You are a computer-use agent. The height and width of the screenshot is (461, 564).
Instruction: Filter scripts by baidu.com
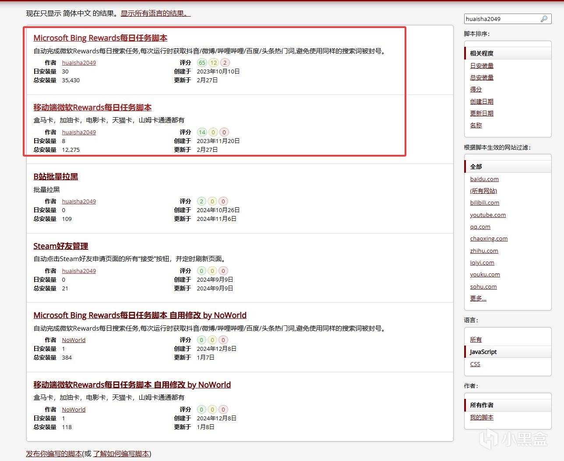click(x=484, y=179)
